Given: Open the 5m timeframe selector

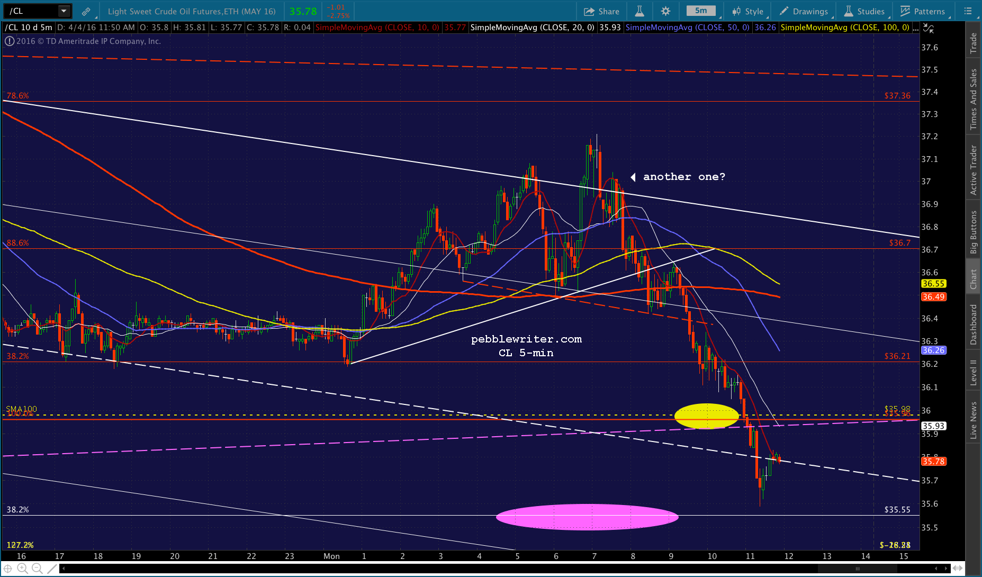Looking at the screenshot, I should pos(700,11).
